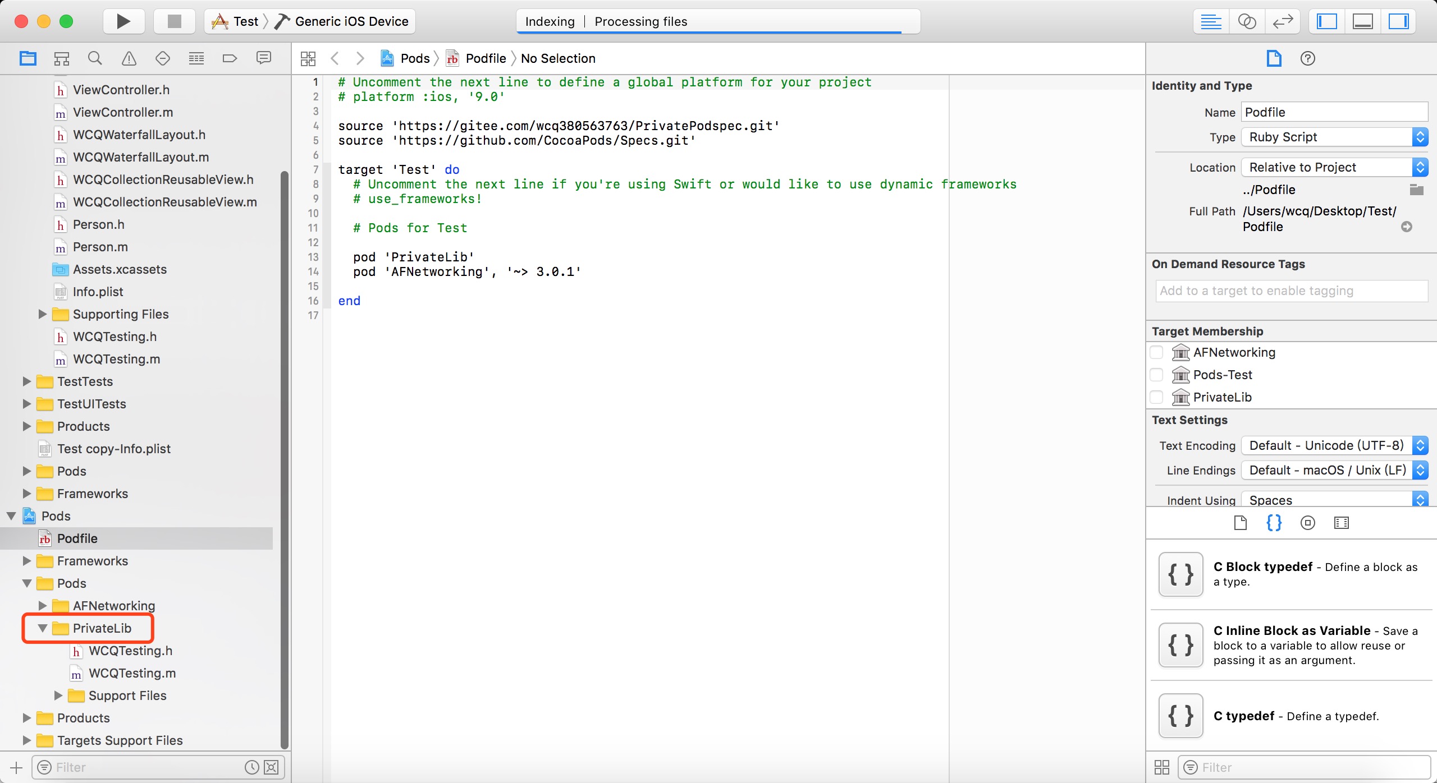Go back with the editor back arrow
This screenshot has width=1437, height=783.
click(x=335, y=58)
